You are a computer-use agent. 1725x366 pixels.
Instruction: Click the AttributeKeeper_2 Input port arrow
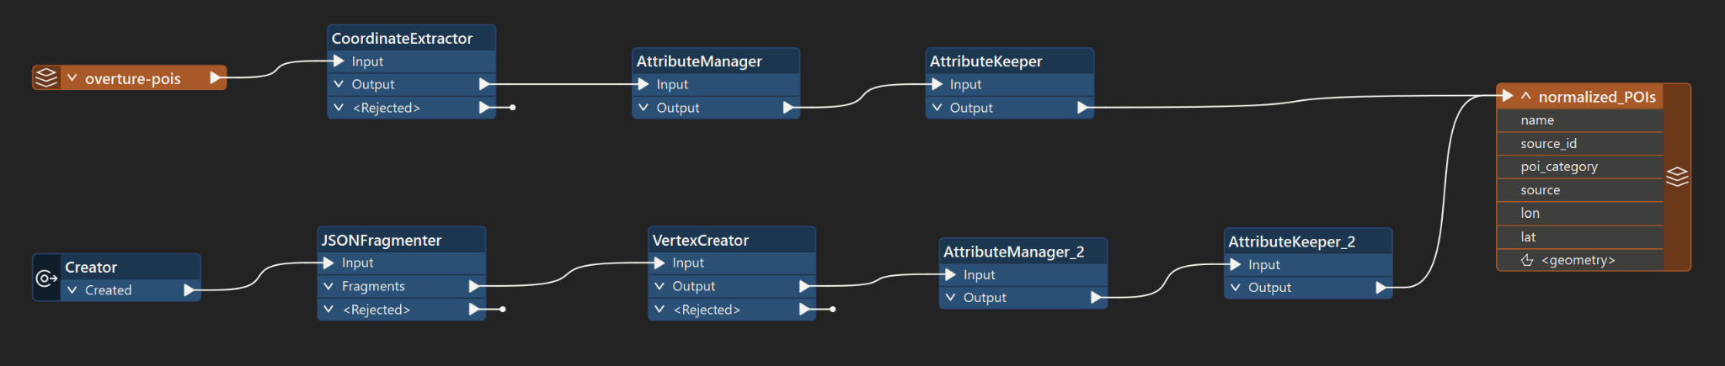[1235, 264]
